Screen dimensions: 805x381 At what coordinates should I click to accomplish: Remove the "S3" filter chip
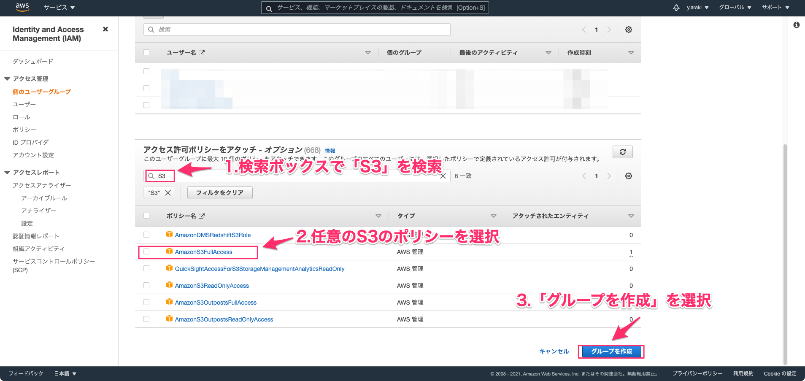pyautogui.click(x=168, y=193)
